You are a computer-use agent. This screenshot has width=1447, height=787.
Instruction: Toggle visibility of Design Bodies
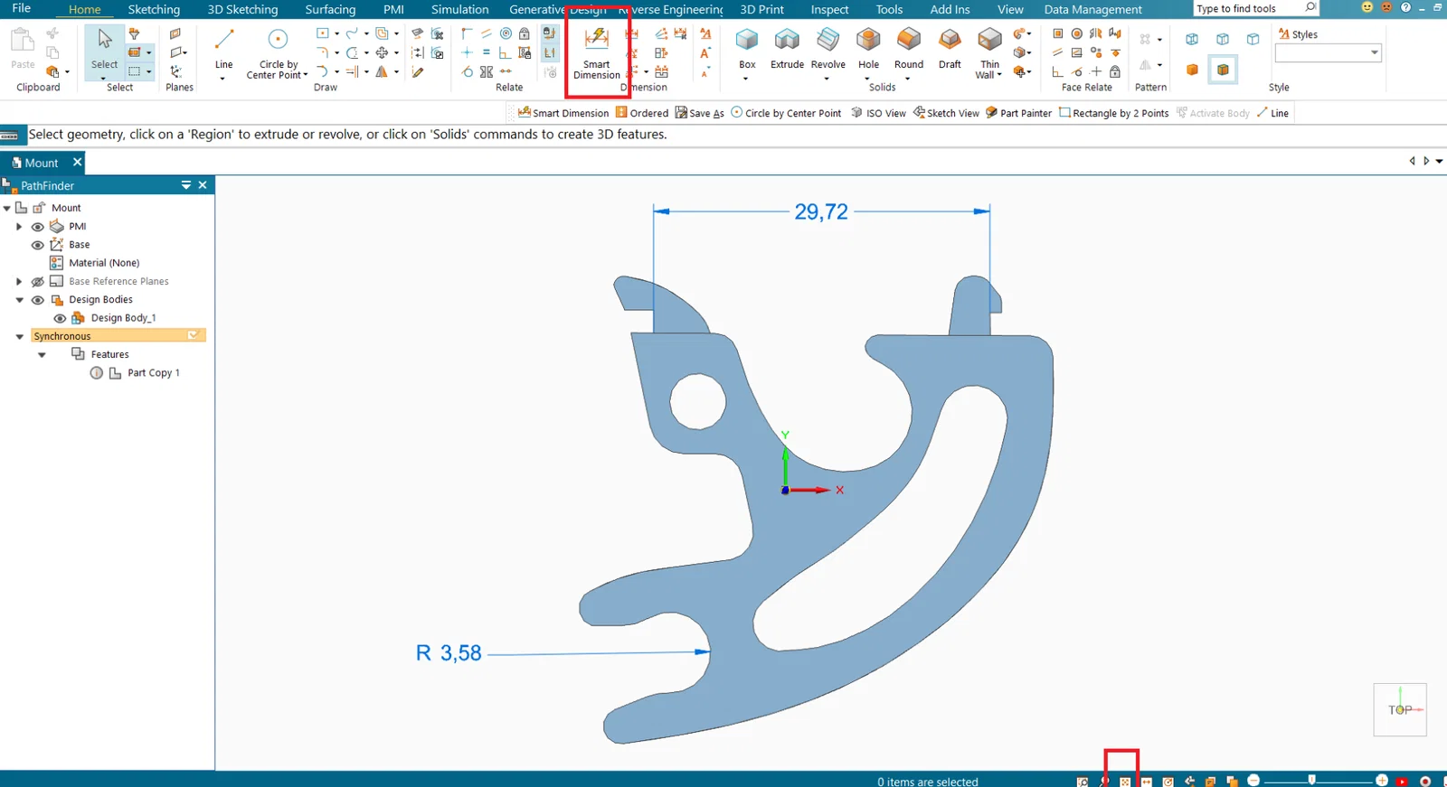pyautogui.click(x=38, y=300)
